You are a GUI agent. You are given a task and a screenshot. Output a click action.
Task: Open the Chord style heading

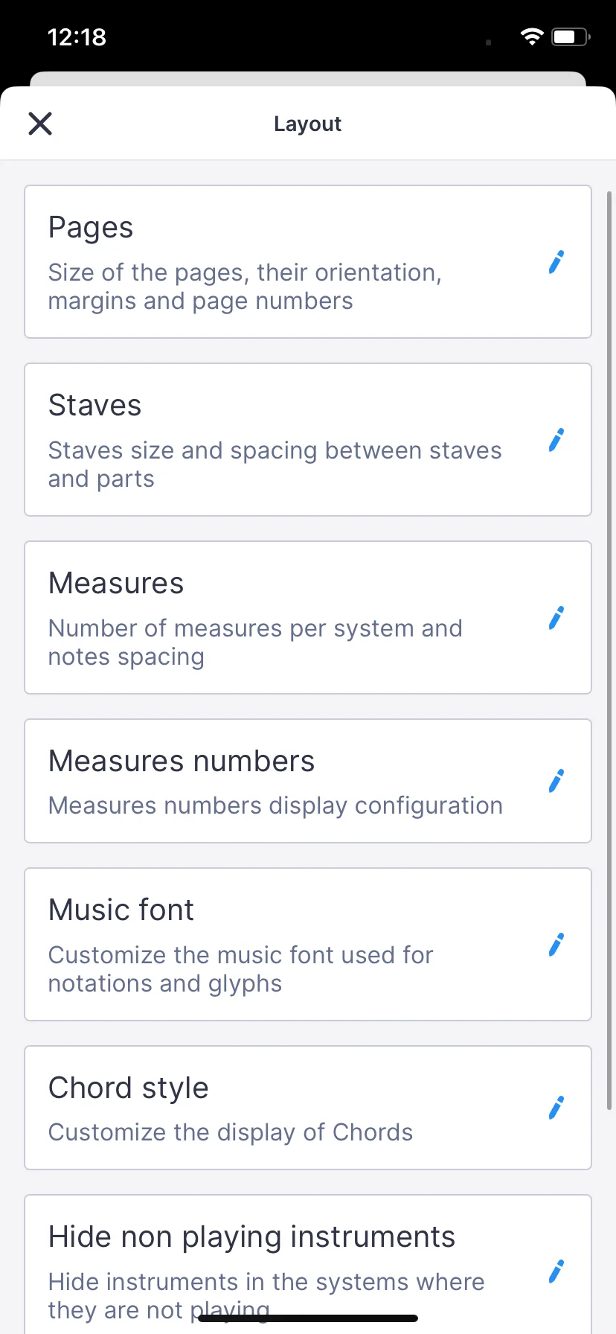tap(128, 1088)
